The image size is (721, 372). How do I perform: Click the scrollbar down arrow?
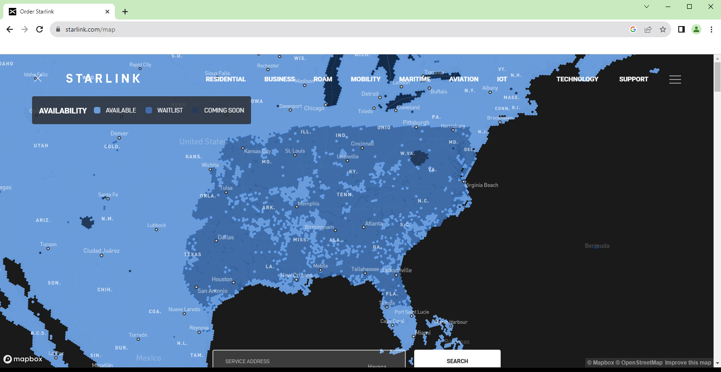(717, 363)
